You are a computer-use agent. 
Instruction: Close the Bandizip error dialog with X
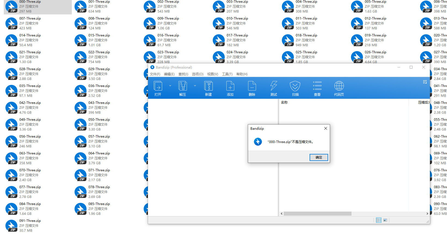325,128
